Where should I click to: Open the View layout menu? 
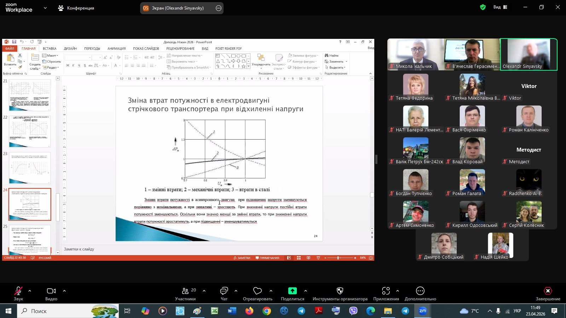500,7
